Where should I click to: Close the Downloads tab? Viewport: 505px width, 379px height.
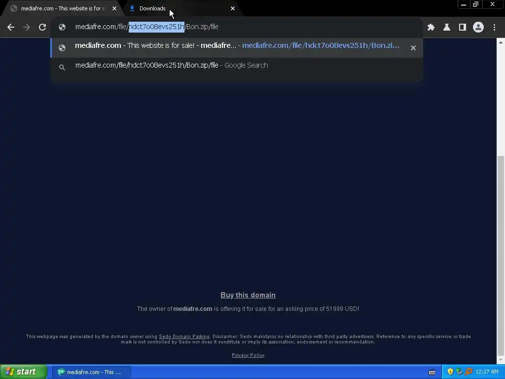pyautogui.click(x=233, y=9)
